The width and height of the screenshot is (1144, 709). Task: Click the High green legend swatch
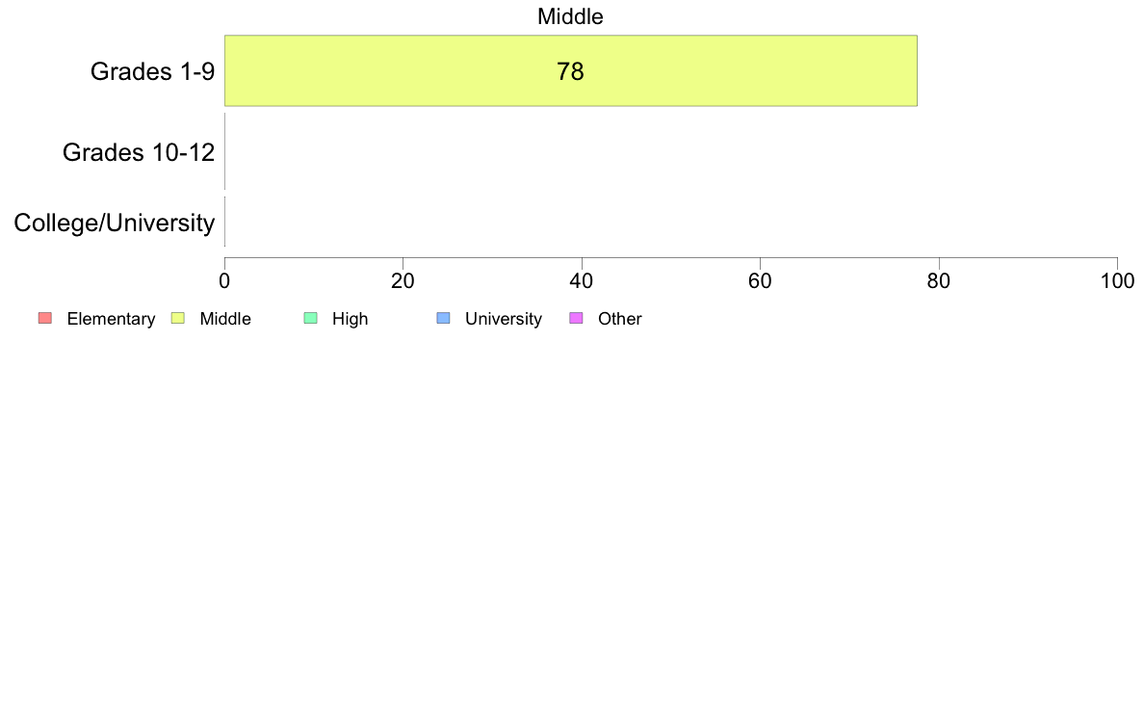click(x=310, y=319)
